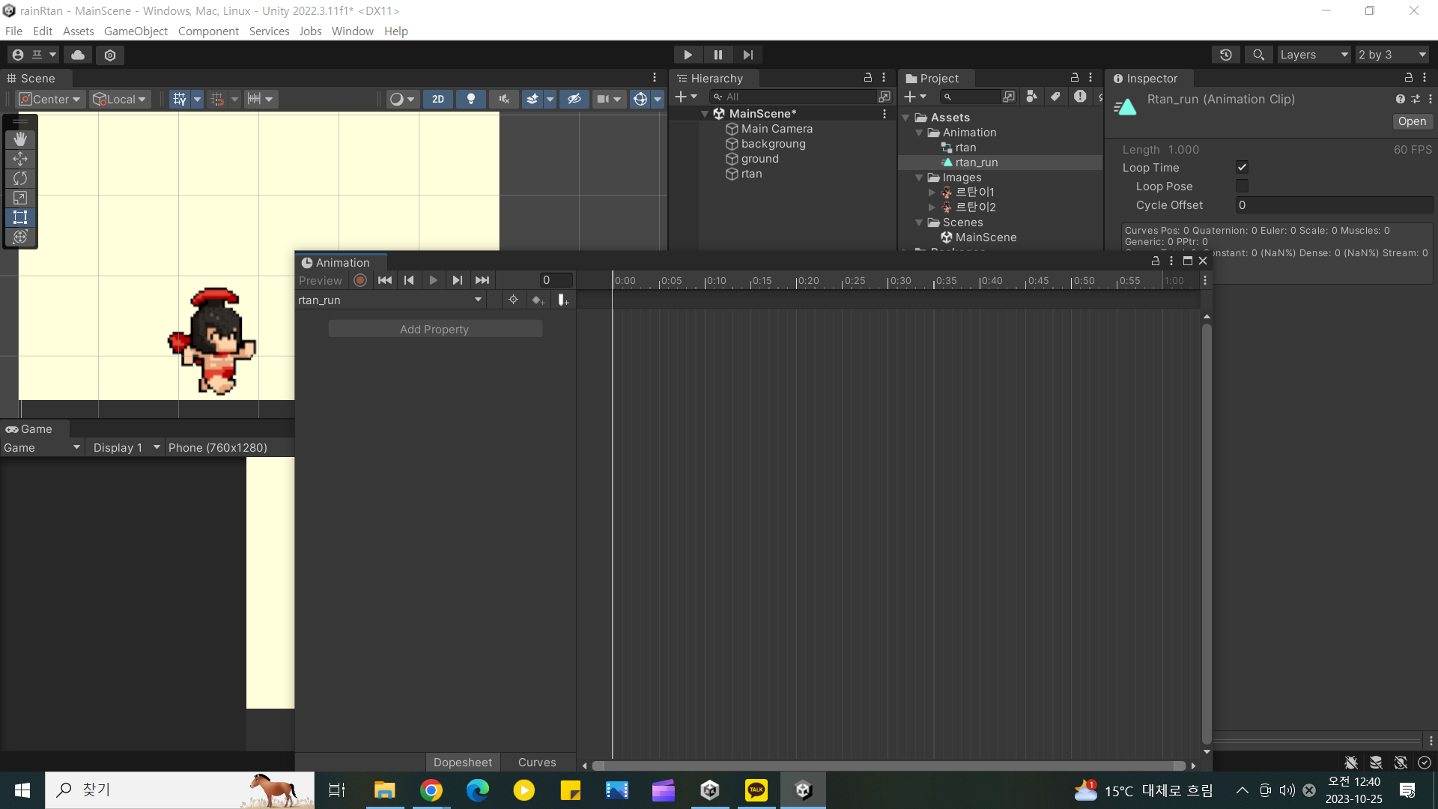1438x809 pixels.
Task: Select the Hand tool in Scene view
Action: point(20,139)
